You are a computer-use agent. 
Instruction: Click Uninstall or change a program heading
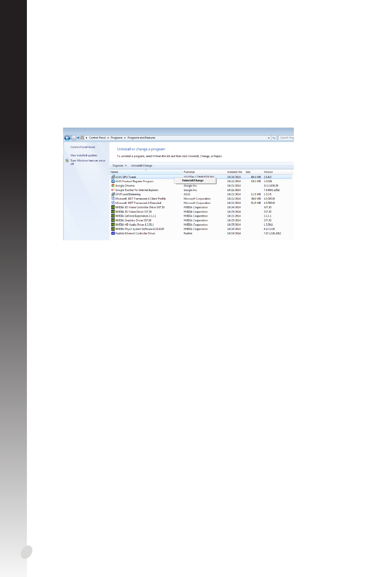141,149
